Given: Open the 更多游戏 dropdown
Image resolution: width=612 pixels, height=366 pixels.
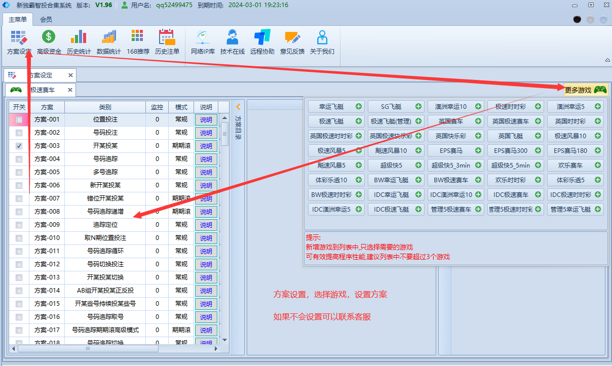Looking at the screenshot, I should [586, 90].
